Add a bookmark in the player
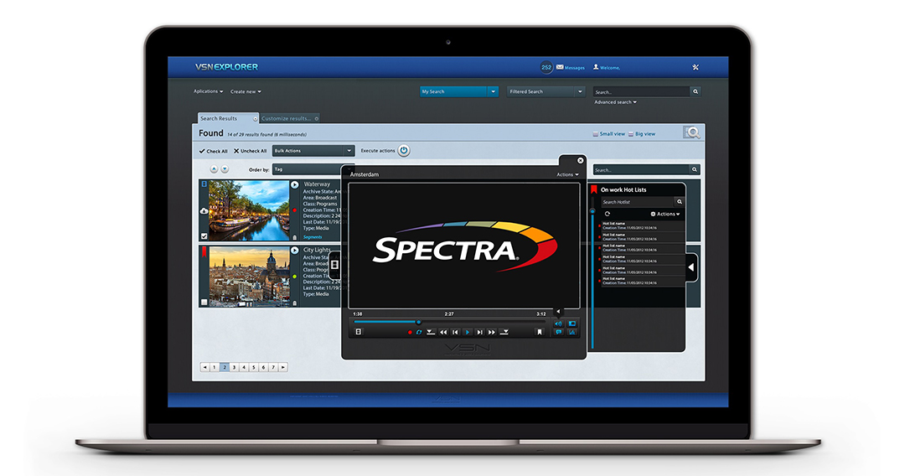The image size is (905, 476). (x=540, y=333)
